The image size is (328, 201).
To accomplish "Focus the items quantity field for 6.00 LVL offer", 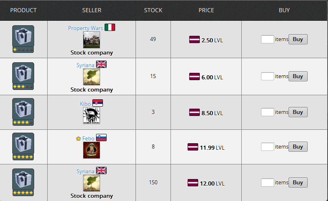I will [267, 76].
